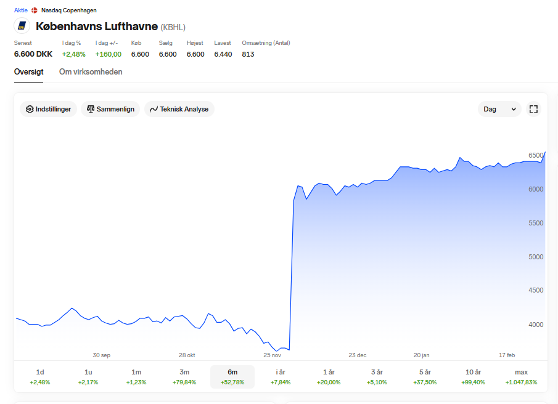Click the Sammenlign scales icon
558x404 pixels.
[x=91, y=109]
